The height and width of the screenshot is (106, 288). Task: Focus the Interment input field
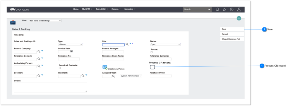(69, 76)
